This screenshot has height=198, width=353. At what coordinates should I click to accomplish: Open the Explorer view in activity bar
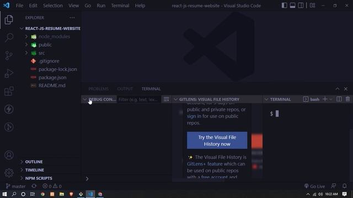point(9,20)
